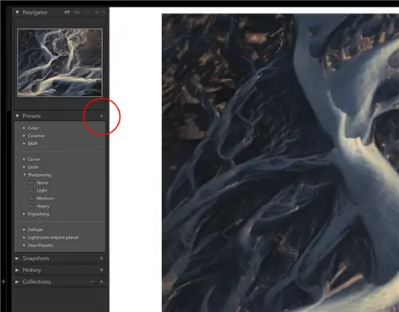The width and height of the screenshot is (399, 312).
Task: Apply the Heavy sharpening preset
Action: 43,206
